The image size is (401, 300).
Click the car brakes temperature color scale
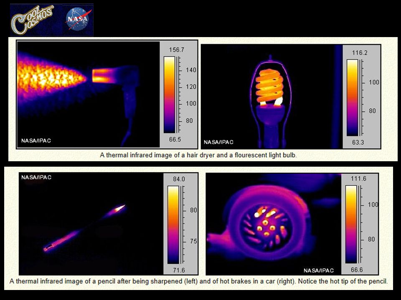click(x=351, y=224)
